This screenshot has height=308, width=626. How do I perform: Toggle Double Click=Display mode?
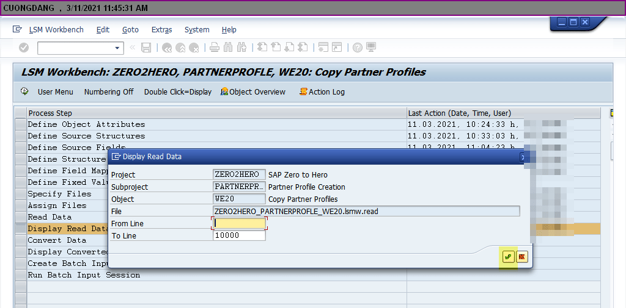[x=178, y=91]
